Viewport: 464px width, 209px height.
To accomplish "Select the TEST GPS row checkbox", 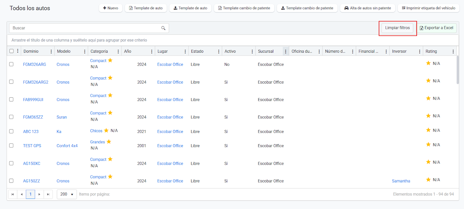I will pos(11,146).
